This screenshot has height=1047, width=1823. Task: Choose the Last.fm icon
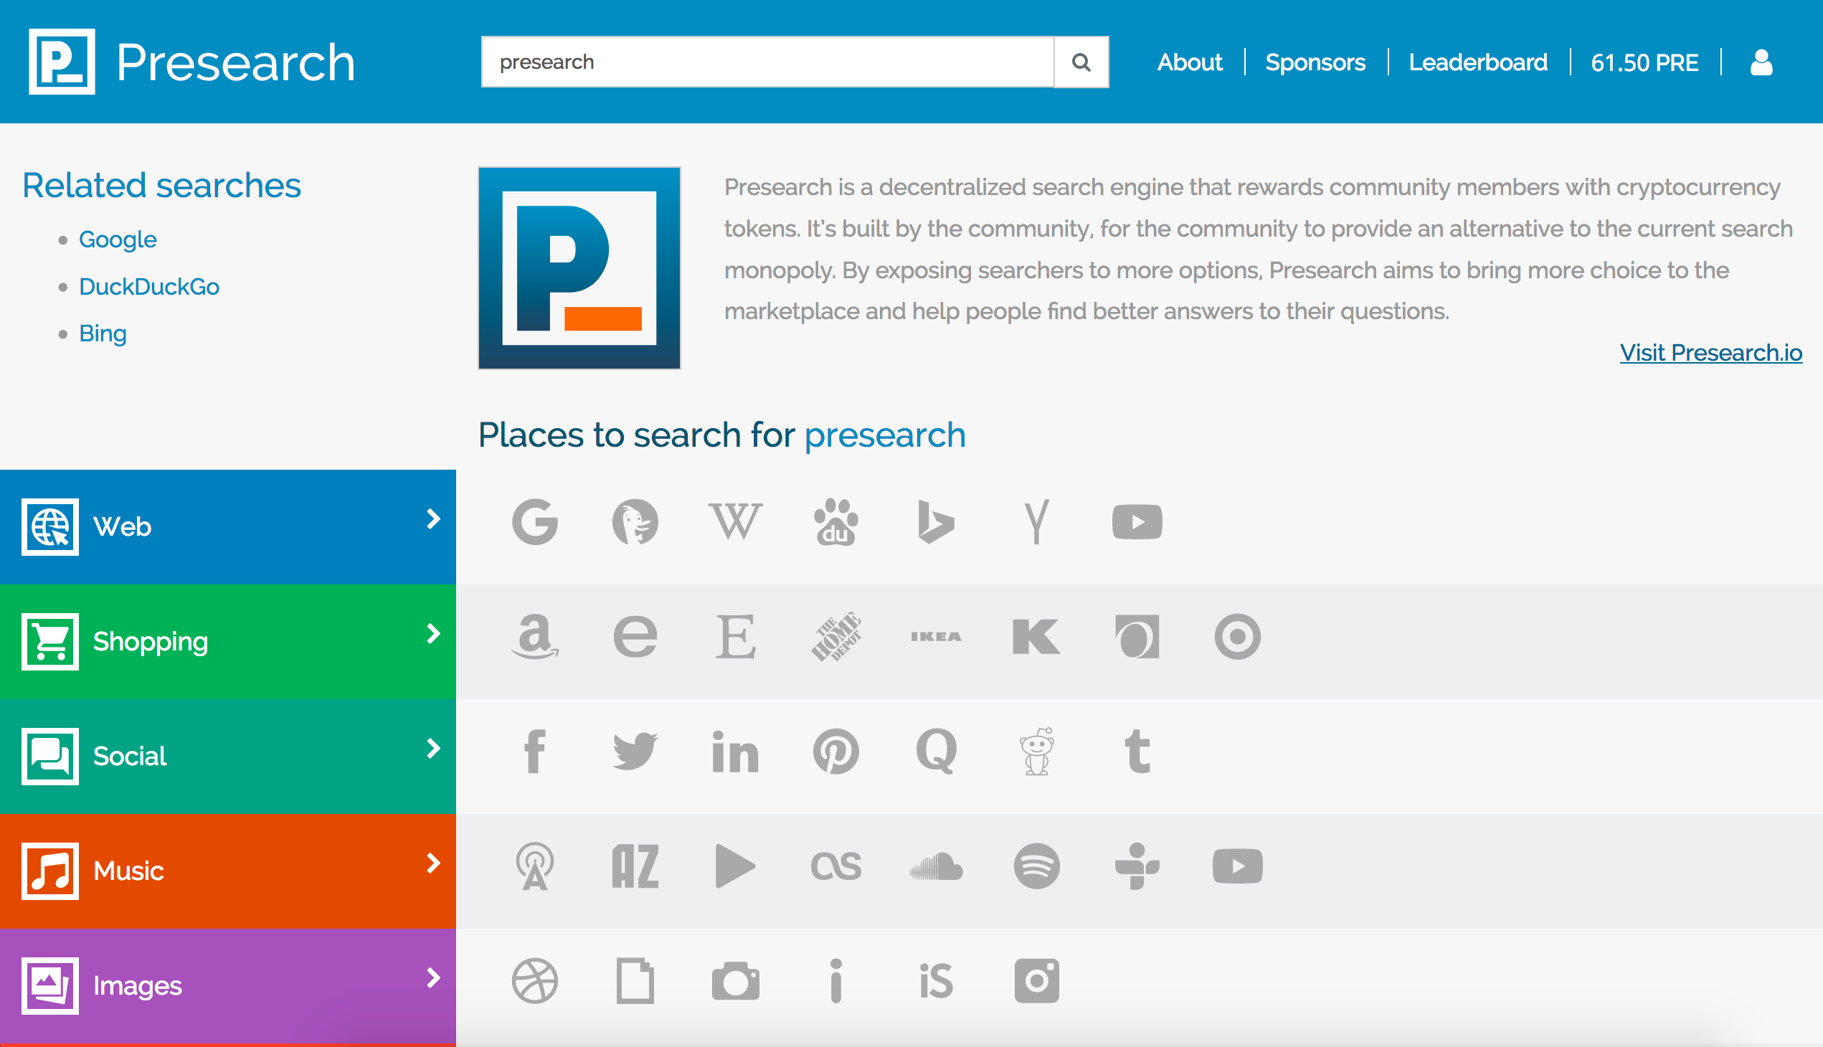[x=835, y=866]
